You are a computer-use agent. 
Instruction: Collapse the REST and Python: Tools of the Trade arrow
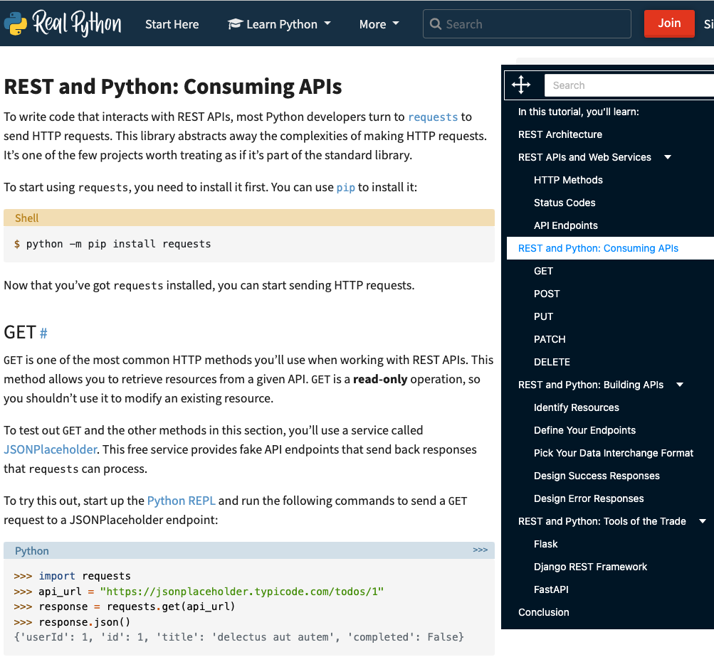pos(703,521)
